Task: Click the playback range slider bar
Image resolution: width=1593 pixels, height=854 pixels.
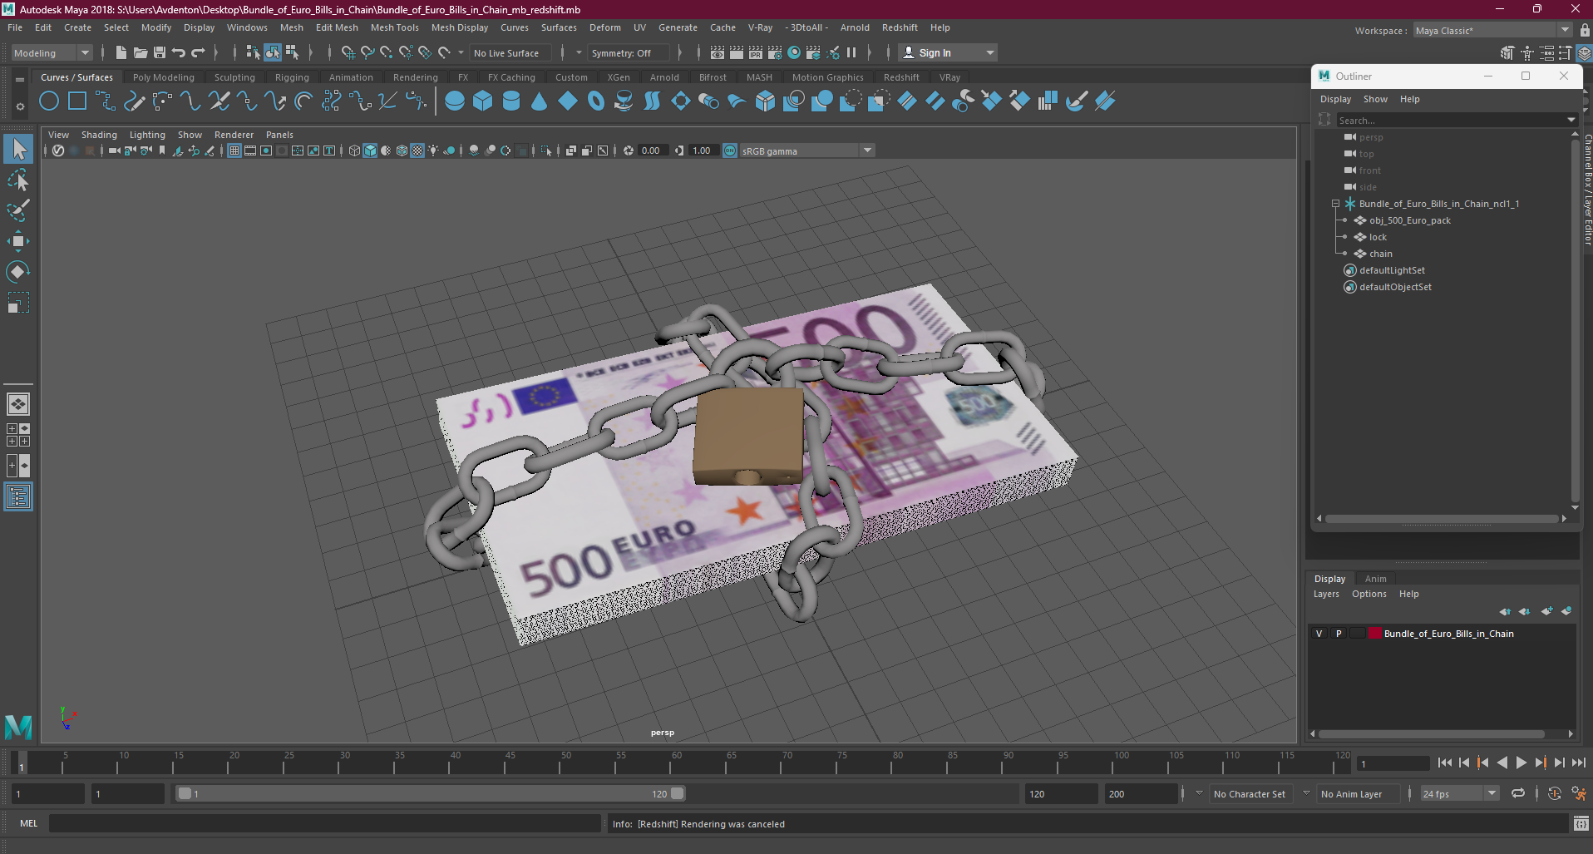Action: pos(432,793)
